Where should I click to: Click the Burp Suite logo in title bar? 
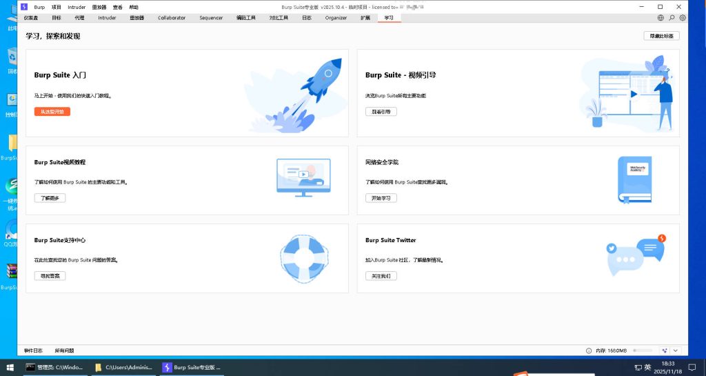pos(24,7)
